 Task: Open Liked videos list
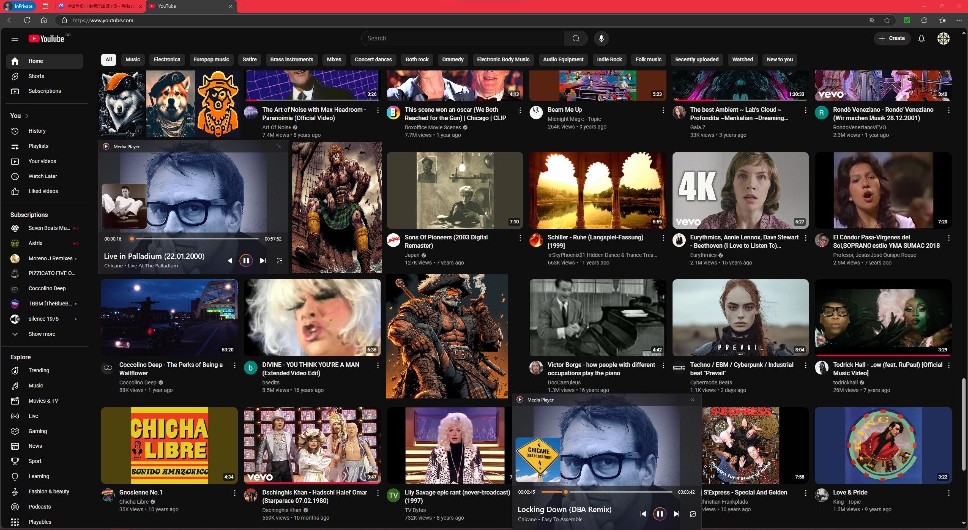coord(44,191)
